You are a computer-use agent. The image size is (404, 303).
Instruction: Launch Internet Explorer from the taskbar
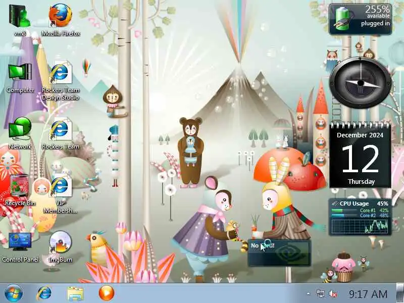coord(44,293)
